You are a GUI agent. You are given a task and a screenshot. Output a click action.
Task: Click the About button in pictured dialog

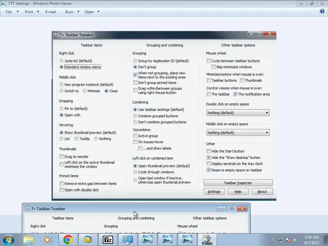click(x=262, y=192)
